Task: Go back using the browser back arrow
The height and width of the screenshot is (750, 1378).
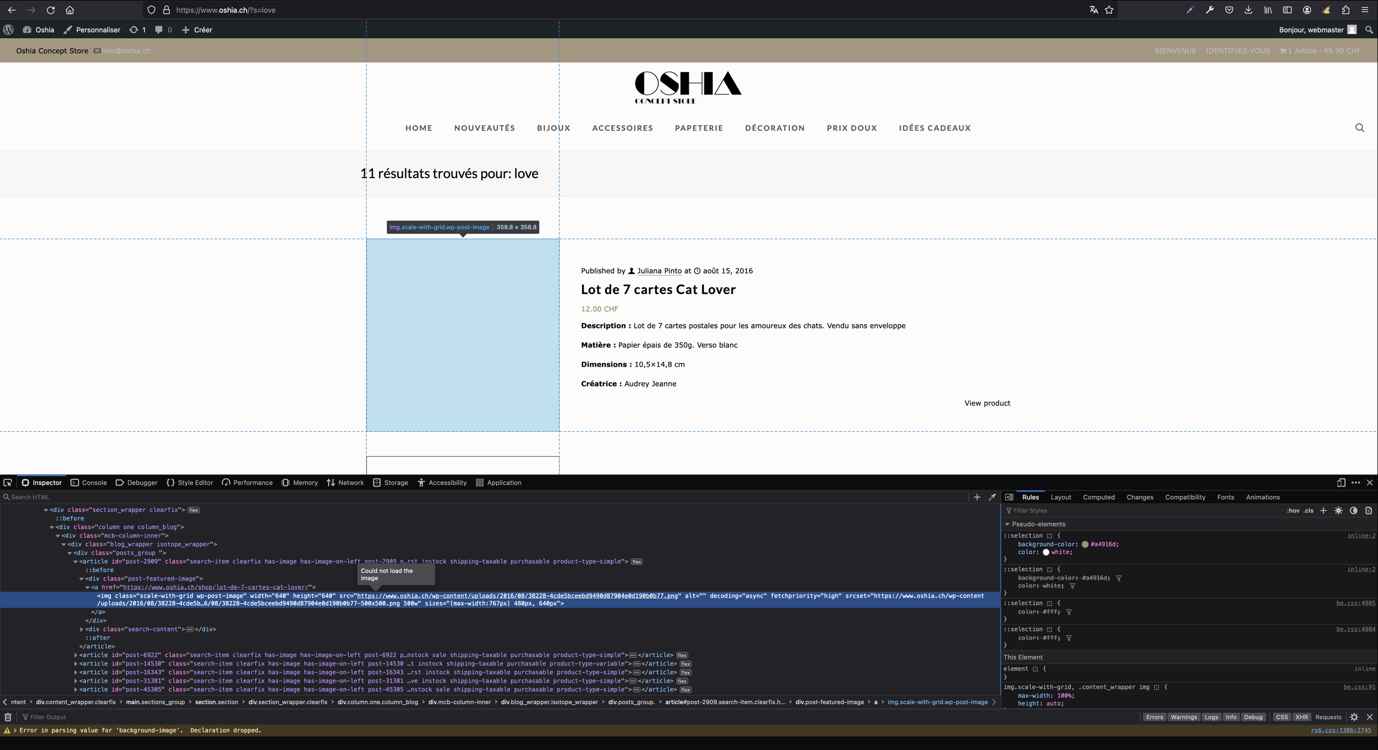Action: (12, 10)
